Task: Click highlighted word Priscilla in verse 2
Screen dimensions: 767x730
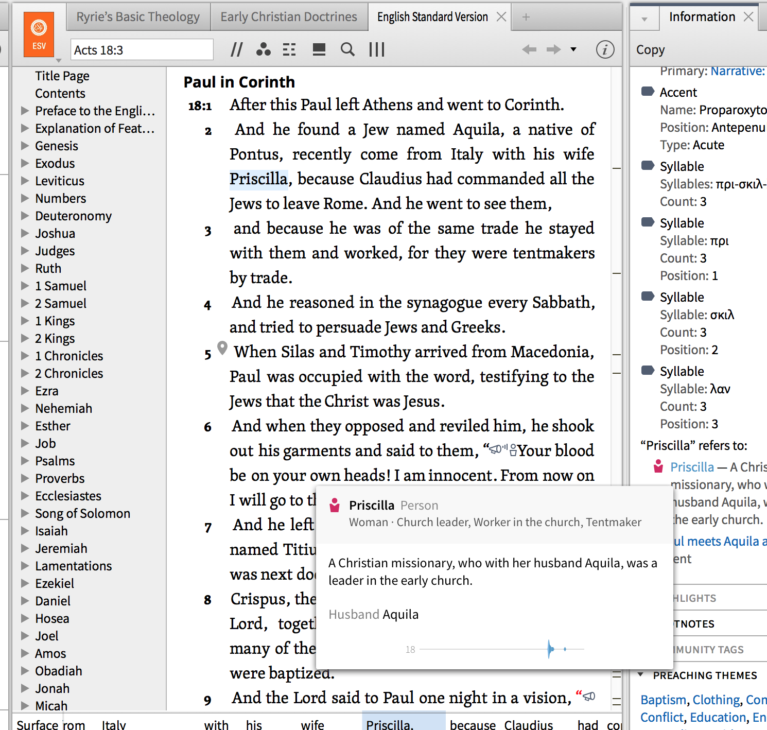Action: click(x=258, y=179)
